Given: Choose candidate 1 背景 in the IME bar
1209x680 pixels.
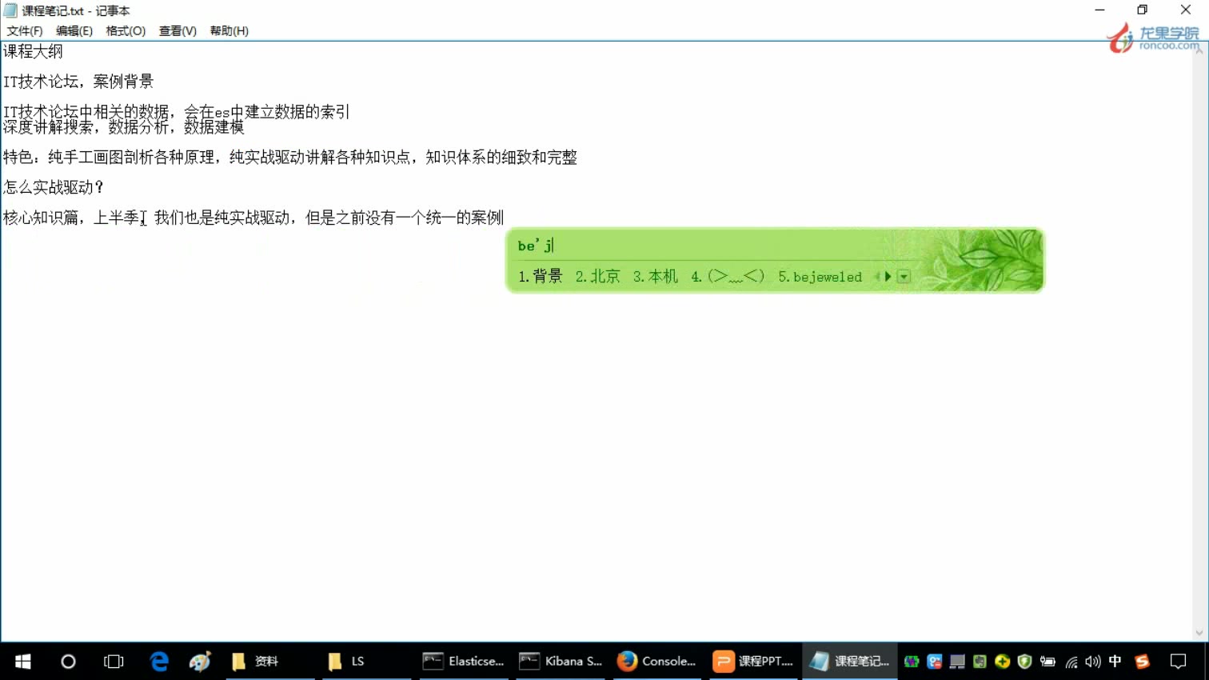Looking at the screenshot, I should click(x=541, y=276).
